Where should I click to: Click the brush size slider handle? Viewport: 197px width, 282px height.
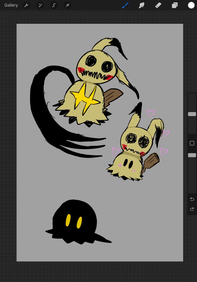192,114
